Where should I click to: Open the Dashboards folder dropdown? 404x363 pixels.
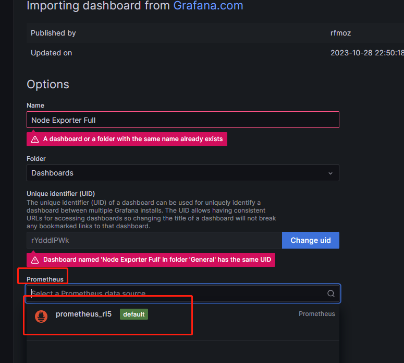pyautogui.click(x=182, y=173)
